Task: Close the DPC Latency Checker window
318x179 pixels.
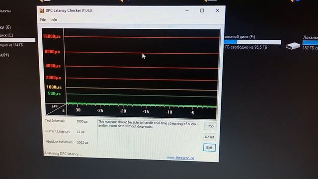Action: (217, 10)
